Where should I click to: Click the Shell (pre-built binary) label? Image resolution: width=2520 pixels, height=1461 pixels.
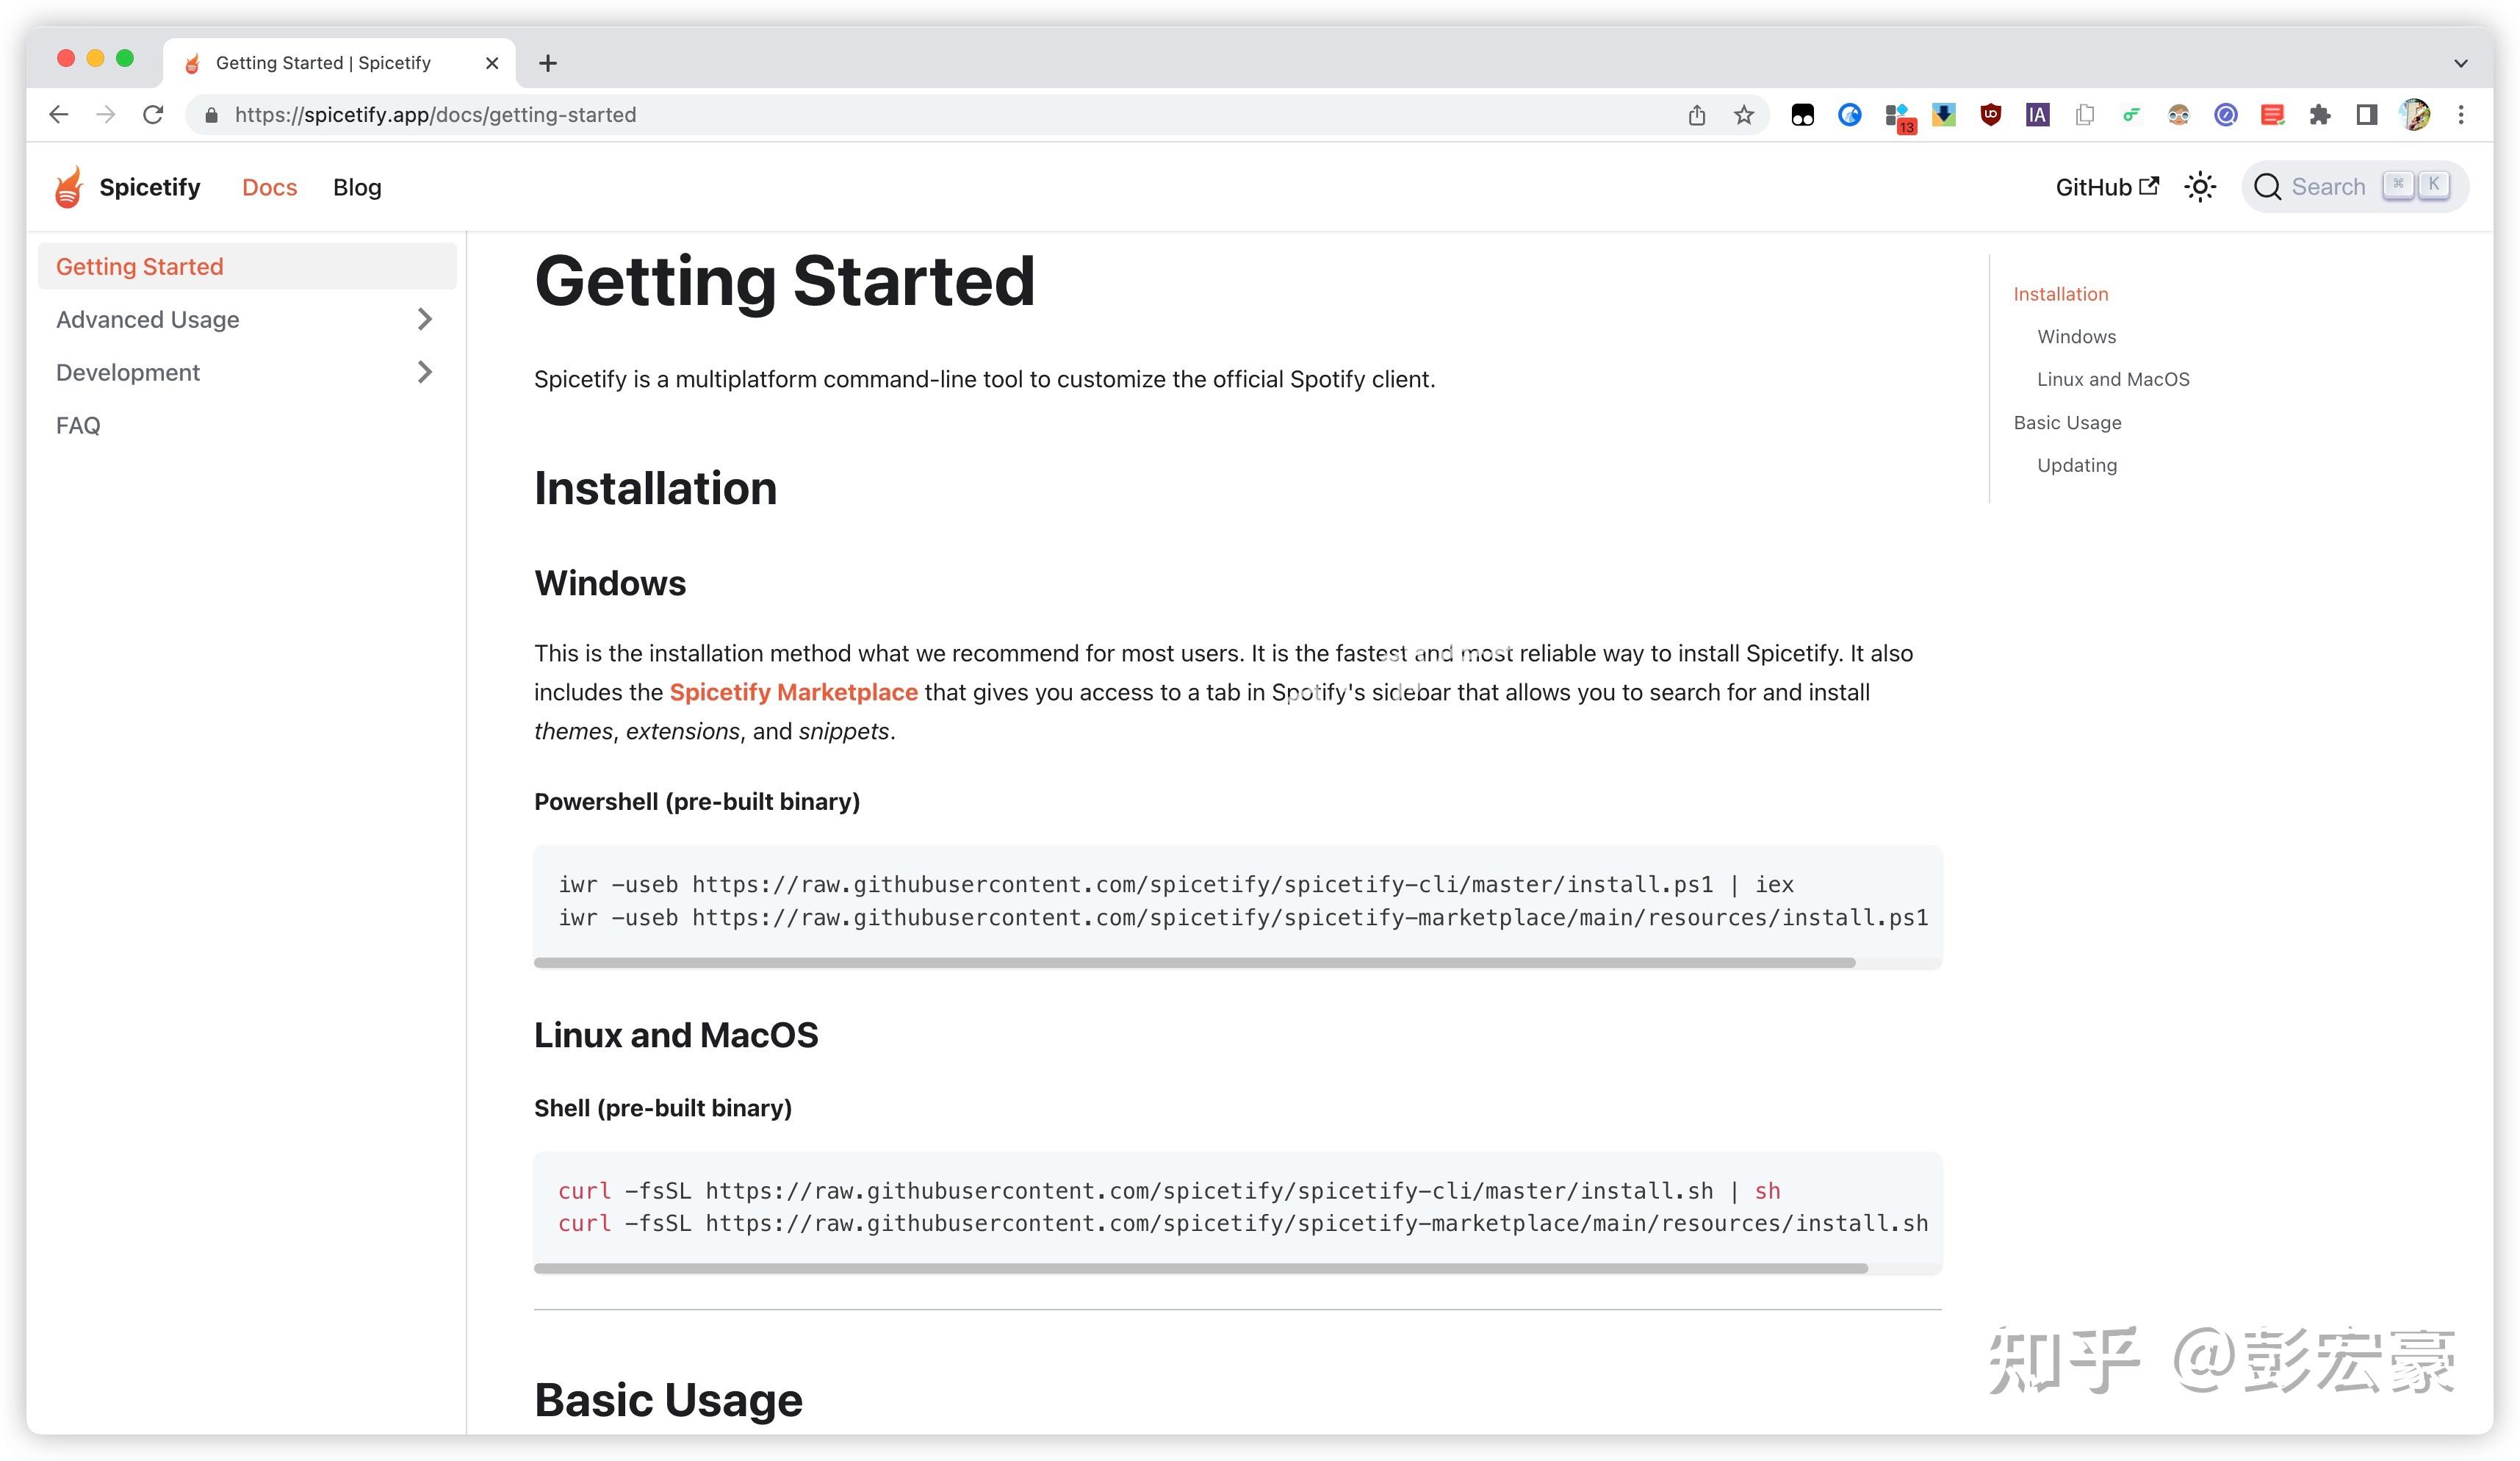(x=663, y=1108)
